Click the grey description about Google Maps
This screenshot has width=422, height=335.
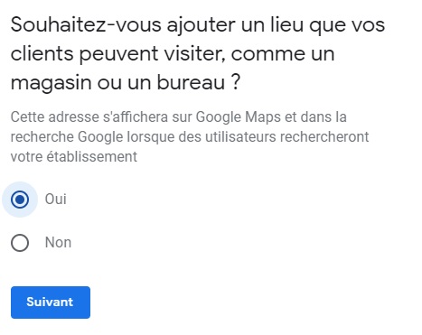(190, 137)
